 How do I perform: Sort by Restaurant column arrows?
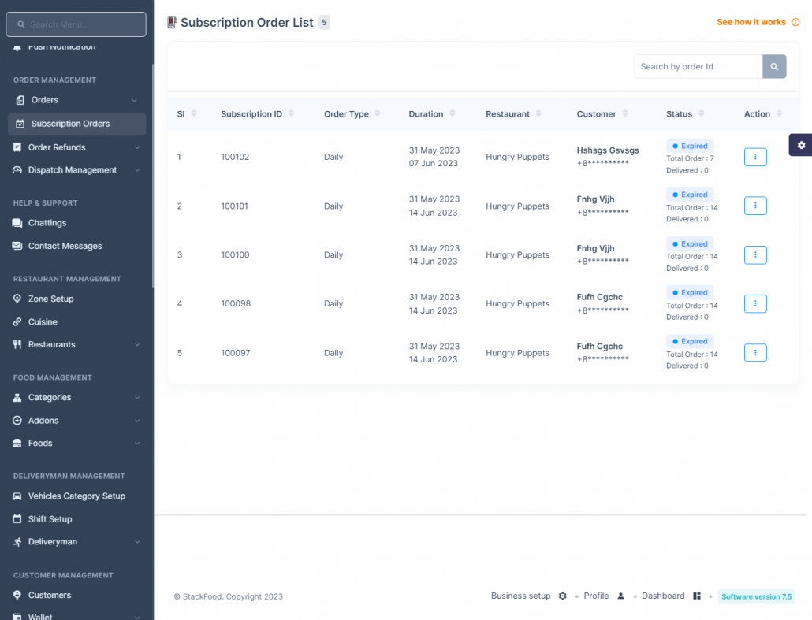538,113
